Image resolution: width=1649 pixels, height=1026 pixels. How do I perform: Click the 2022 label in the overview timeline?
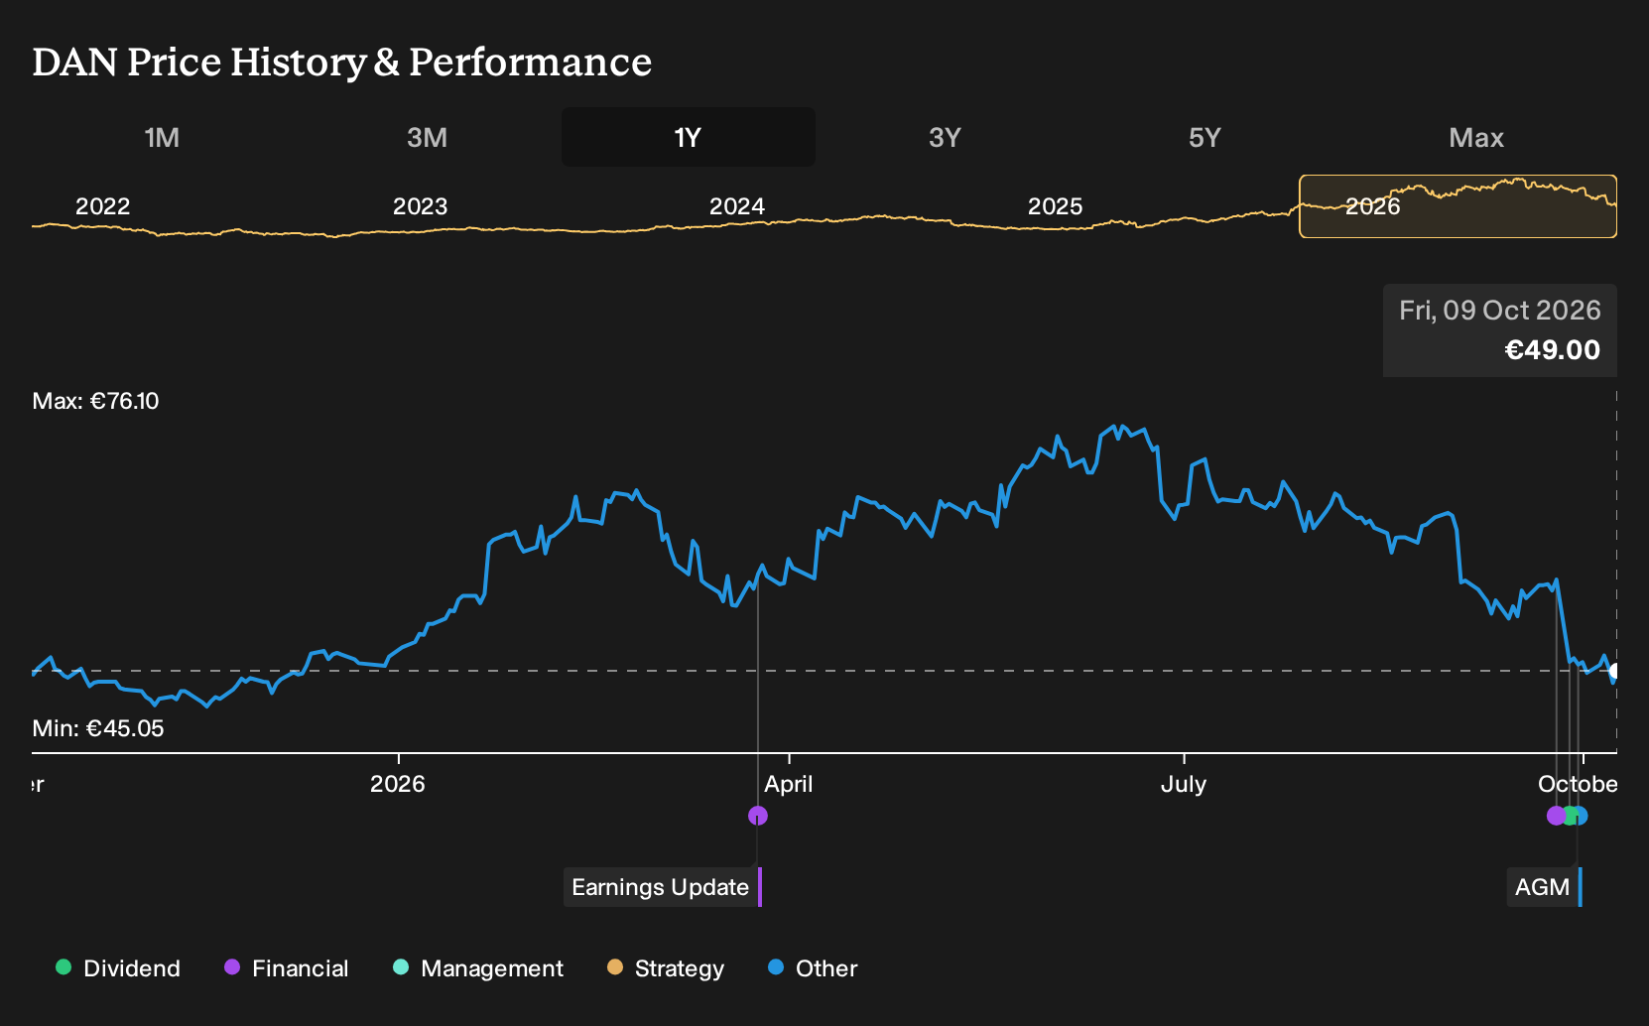pyautogui.click(x=103, y=206)
